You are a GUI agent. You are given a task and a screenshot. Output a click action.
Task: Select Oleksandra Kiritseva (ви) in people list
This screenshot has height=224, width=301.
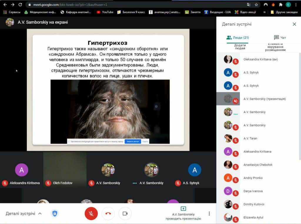coord(258,59)
